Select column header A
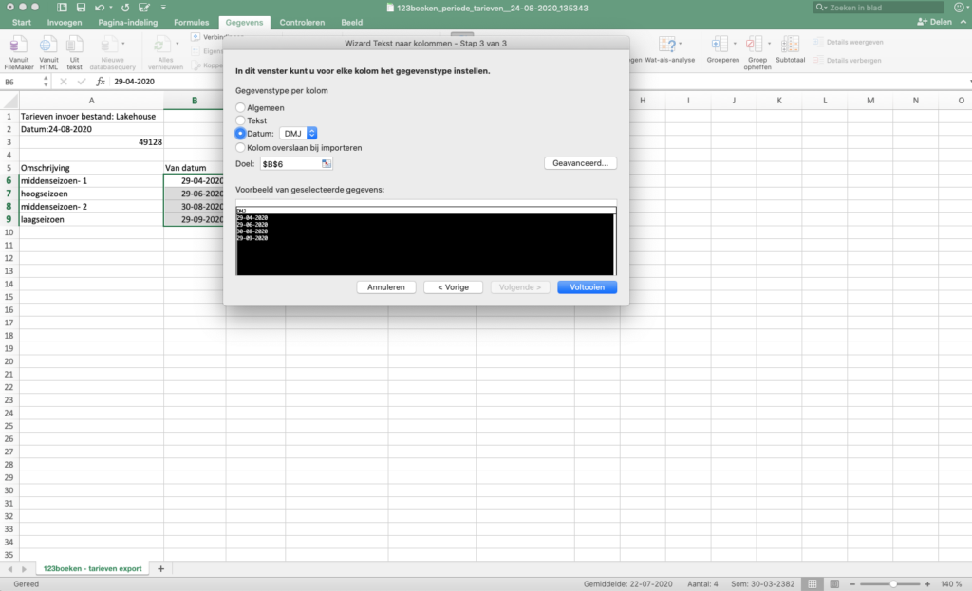 [91, 101]
